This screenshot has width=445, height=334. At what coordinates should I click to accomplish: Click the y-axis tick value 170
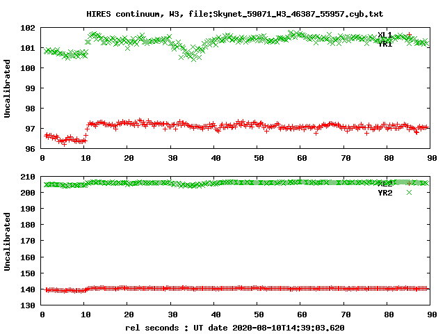(x=28, y=241)
